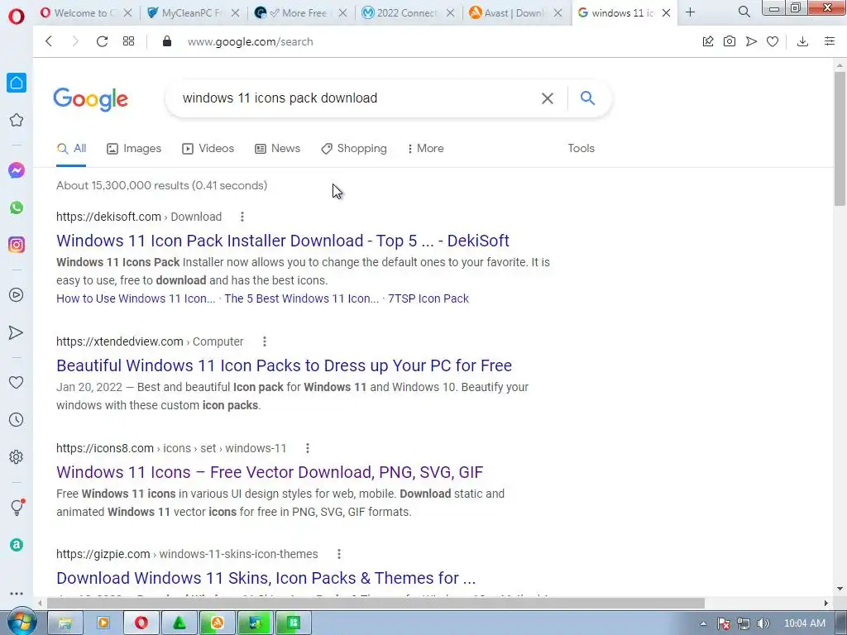This screenshot has width=847, height=635.
Task: Open Easy Setup sliders icon
Action: 830,41
